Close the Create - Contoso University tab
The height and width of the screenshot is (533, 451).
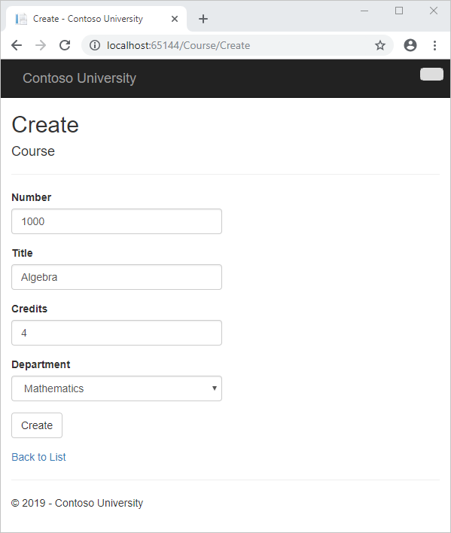pos(175,19)
